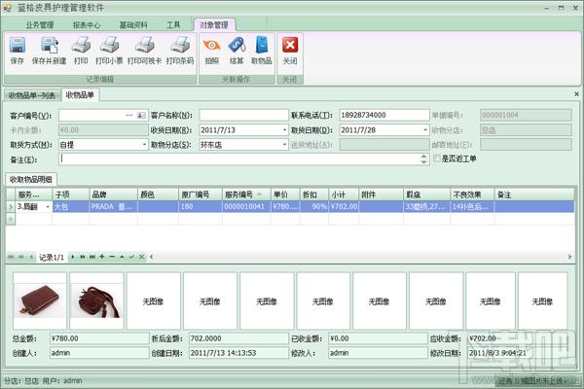Click the 打印小票 receipt printer icon

[x=109, y=46]
